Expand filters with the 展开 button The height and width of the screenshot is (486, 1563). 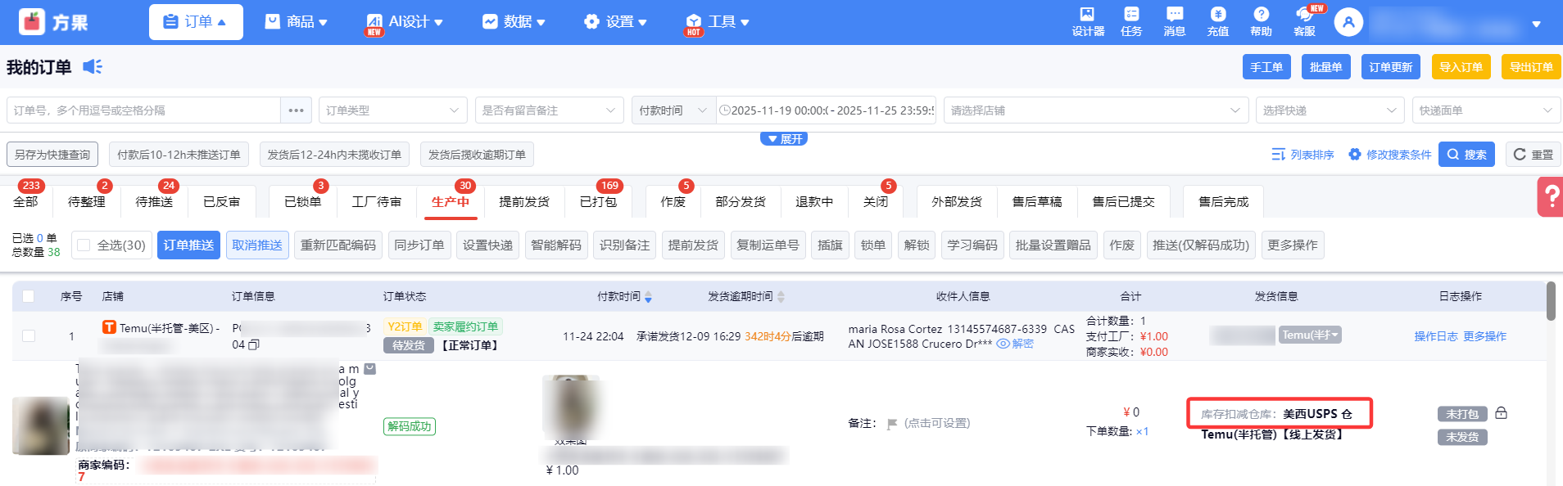pos(784,139)
